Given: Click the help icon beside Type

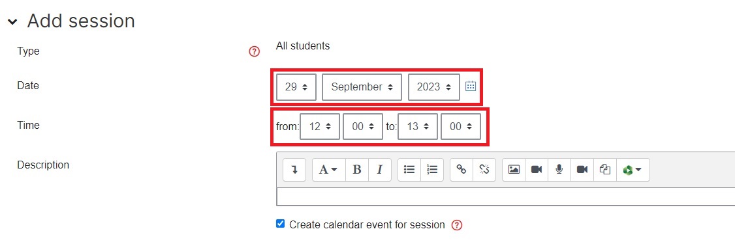Looking at the screenshot, I should click(254, 51).
